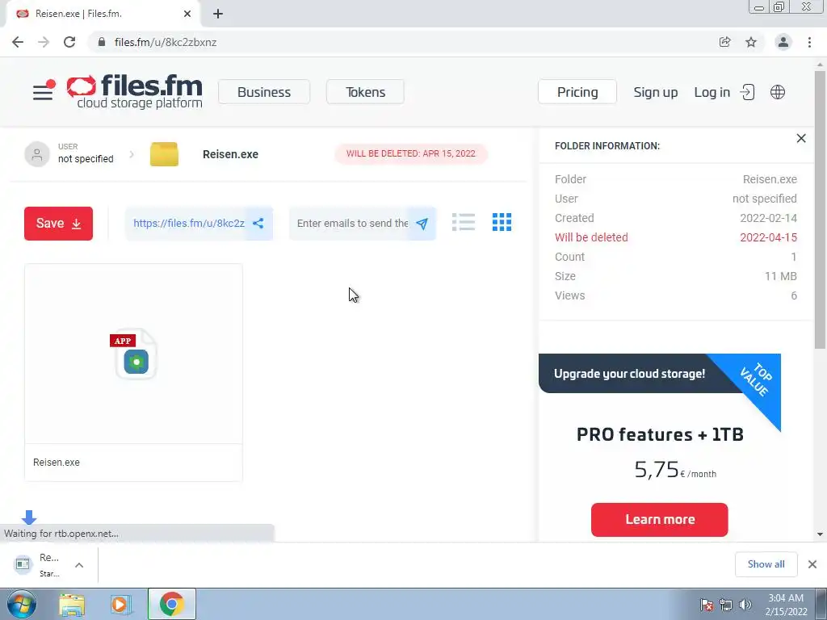Viewport: 827px width, 620px height.
Task: Reload the page
Action: [x=69, y=42]
